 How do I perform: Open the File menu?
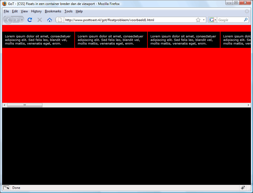[6, 11]
